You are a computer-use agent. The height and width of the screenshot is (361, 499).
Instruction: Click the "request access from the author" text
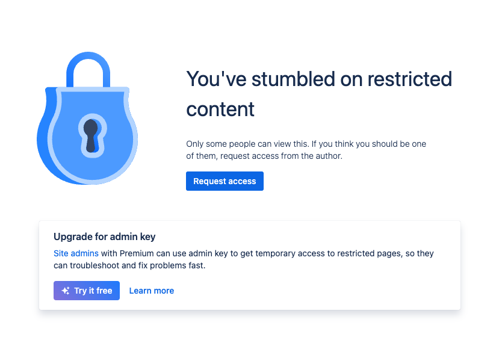coord(281,156)
